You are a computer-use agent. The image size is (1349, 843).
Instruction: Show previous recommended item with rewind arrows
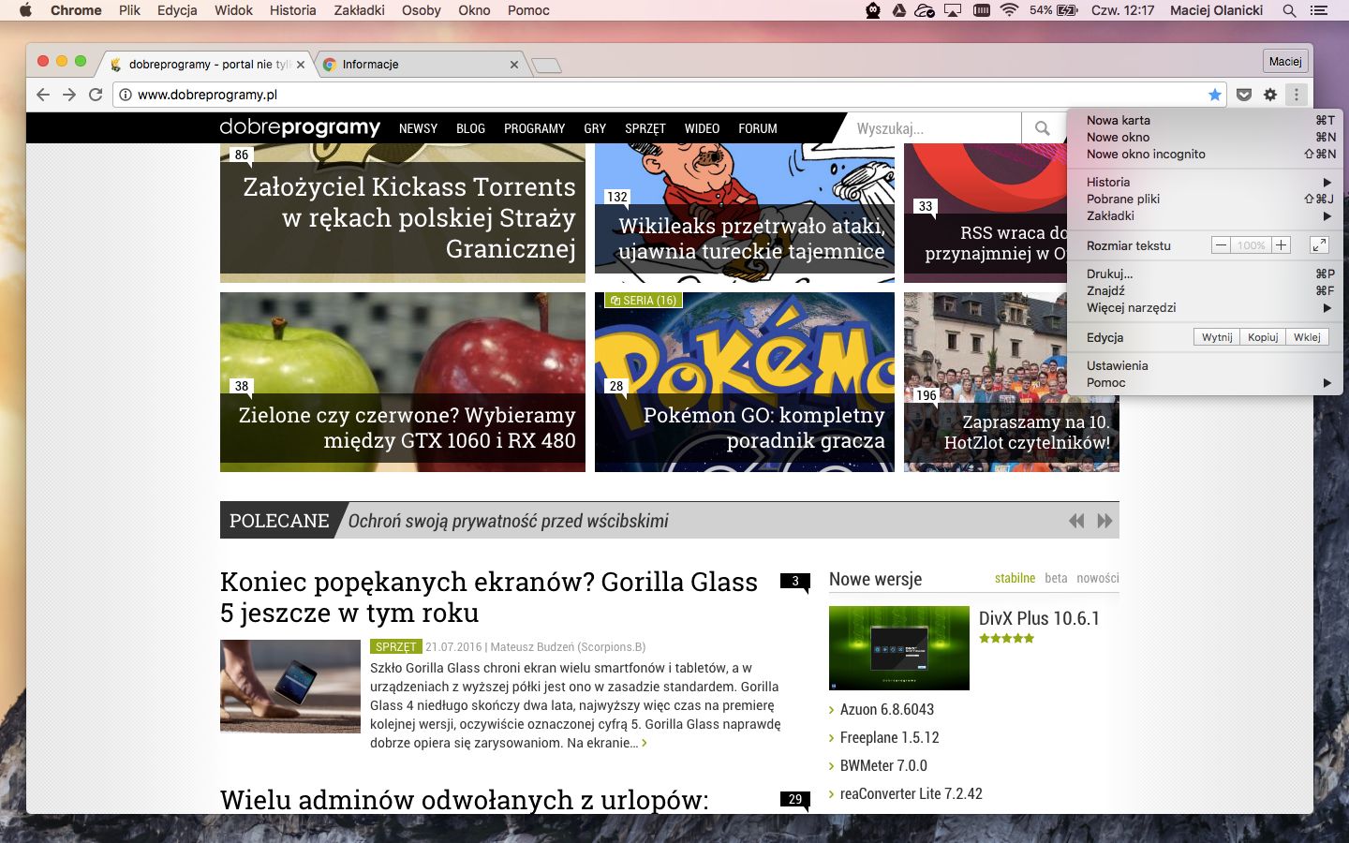click(x=1076, y=521)
